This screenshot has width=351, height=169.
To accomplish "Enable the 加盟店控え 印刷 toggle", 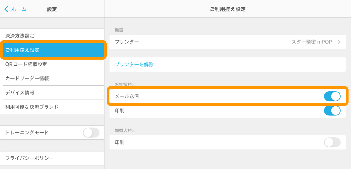I will [332, 142].
